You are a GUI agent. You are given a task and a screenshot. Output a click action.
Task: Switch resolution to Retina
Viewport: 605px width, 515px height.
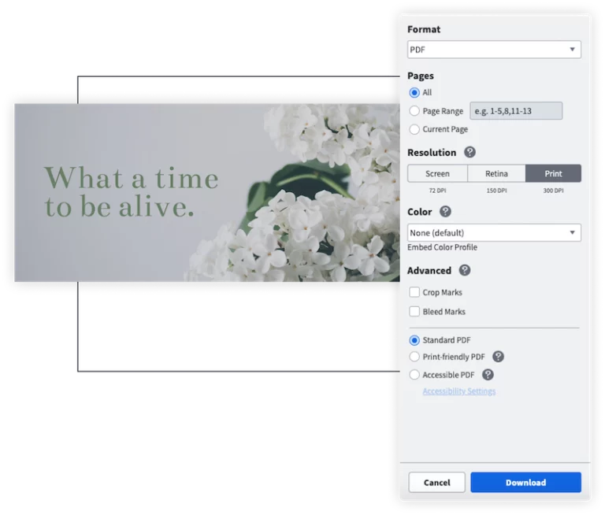(496, 173)
